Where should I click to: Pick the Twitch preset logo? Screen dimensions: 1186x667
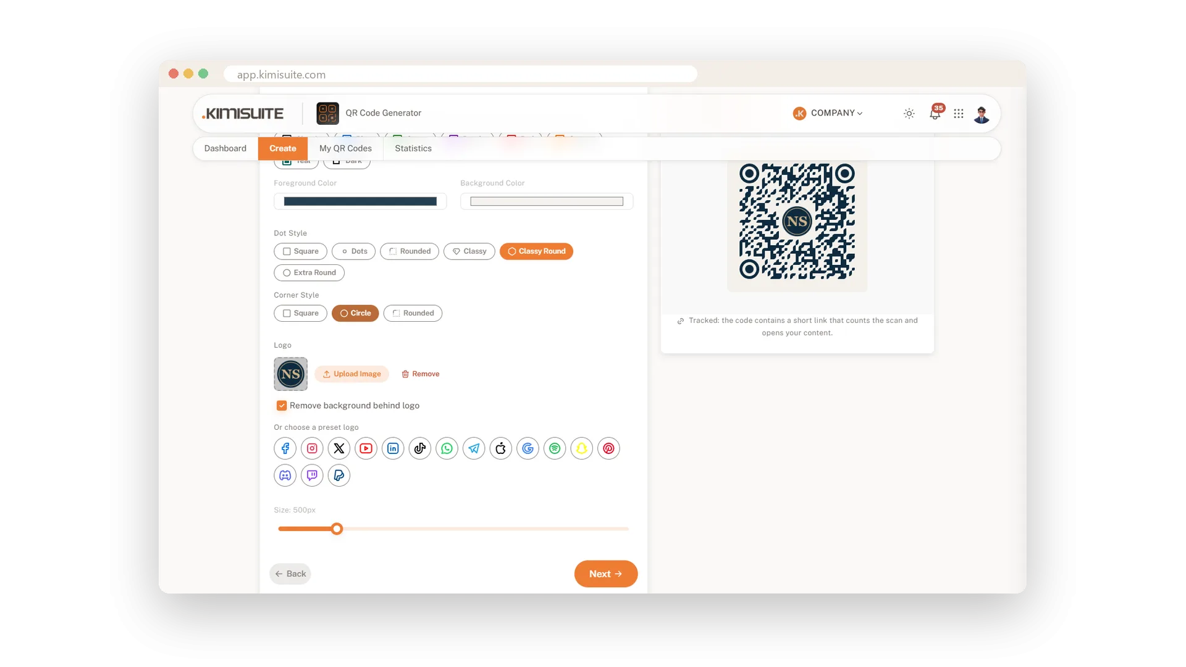click(312, 476)
